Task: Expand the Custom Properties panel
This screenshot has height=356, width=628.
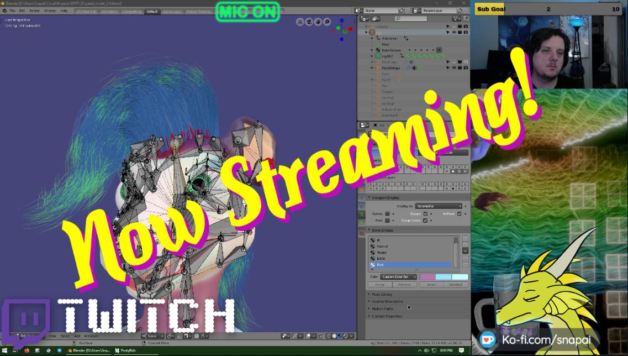Action: coord(387,316)
